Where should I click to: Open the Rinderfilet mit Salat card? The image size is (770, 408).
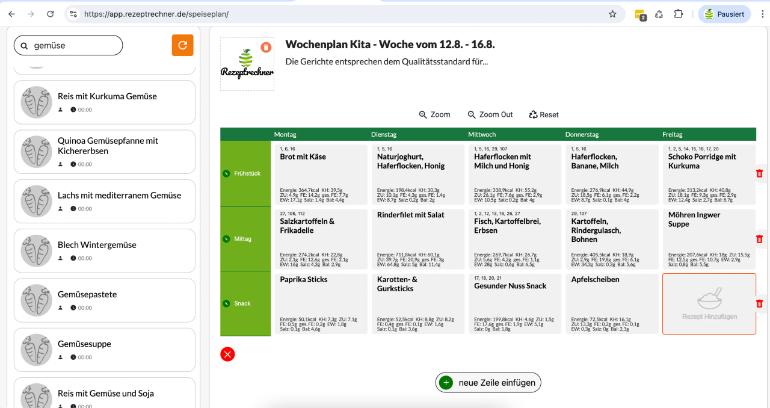click(417, 238)
